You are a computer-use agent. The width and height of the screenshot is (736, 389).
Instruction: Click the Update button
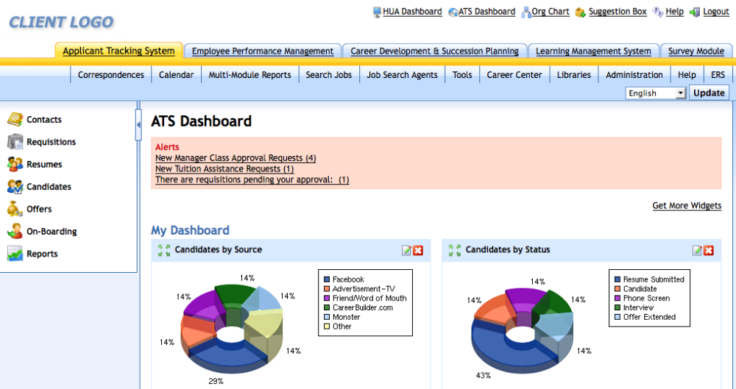pyautogui.click(x=709, y=93)
